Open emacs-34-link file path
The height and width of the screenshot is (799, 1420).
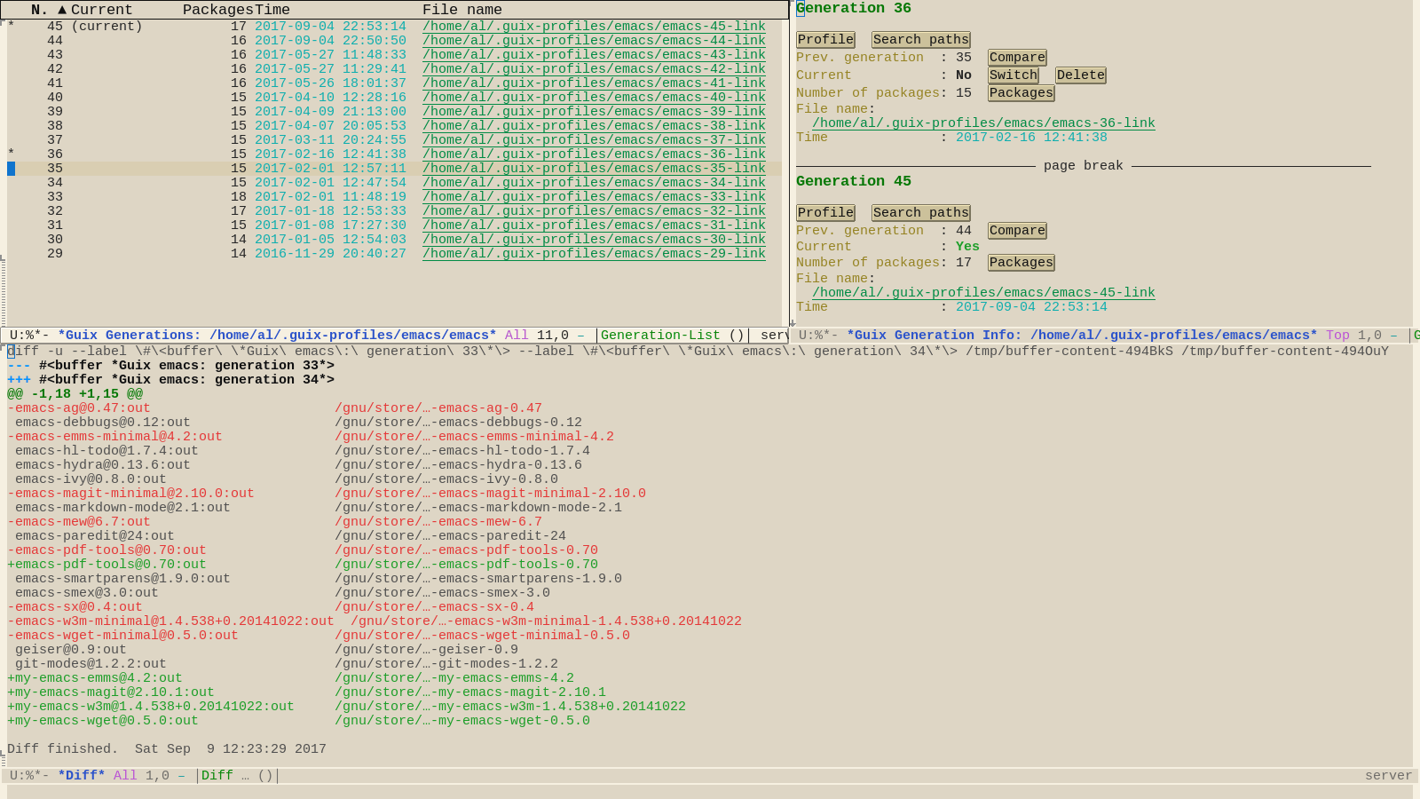(594, 183)
